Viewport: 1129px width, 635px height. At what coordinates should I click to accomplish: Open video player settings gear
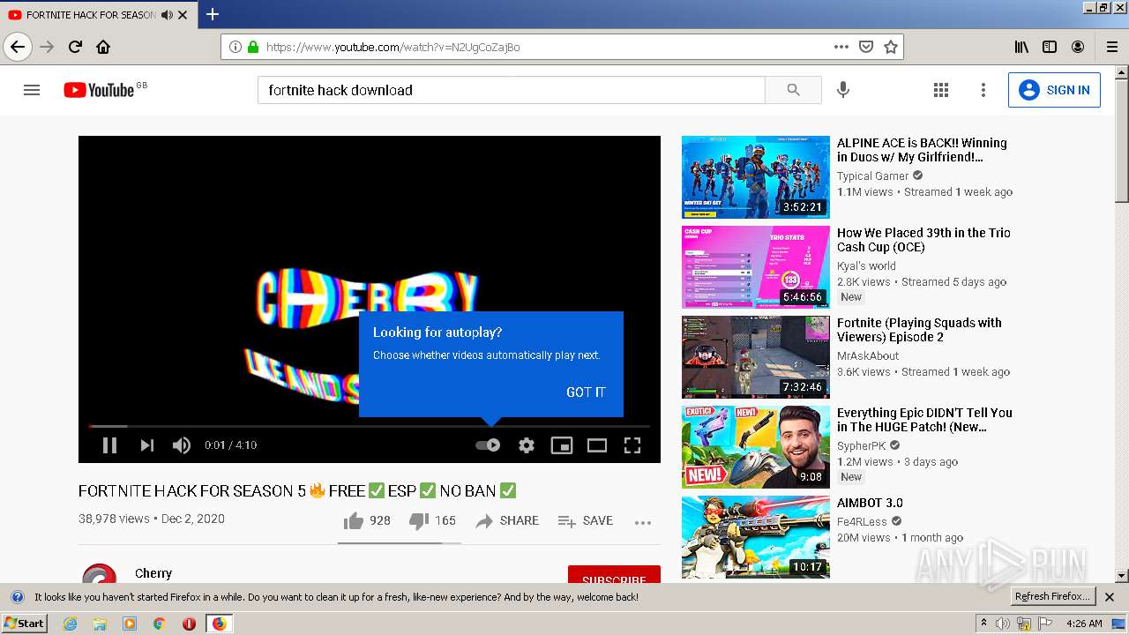[527, 445]
